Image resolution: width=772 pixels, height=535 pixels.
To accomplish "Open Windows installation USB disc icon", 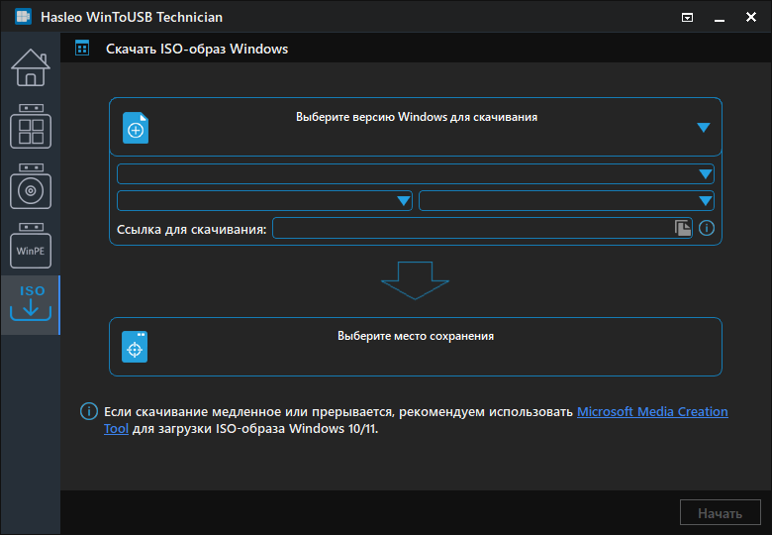I will pyautogui.click(x=30, y=187).
